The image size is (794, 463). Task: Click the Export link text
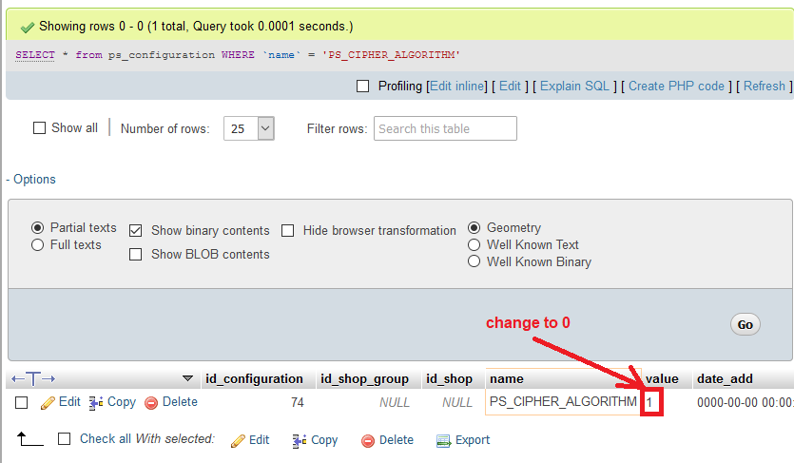click(473, 440)
